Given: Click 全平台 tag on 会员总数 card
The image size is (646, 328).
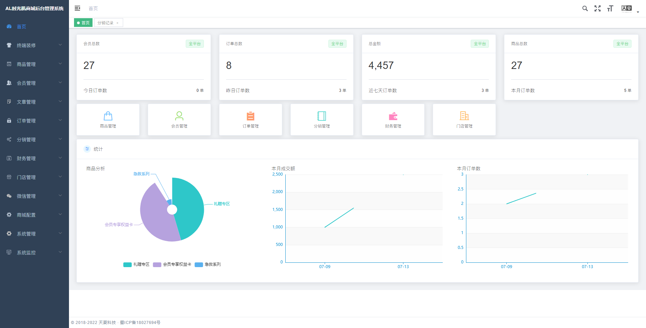Looking at the screenshot, I should point(194,44).
